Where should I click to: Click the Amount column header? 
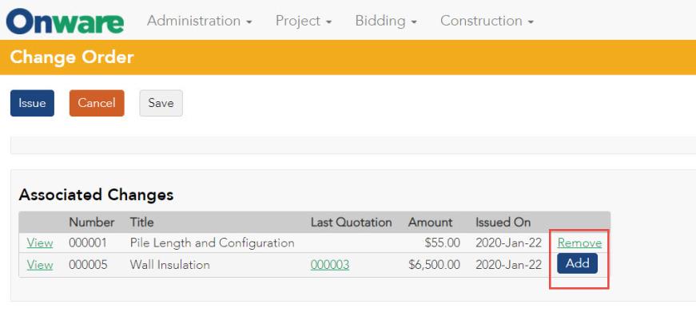(x=430, y=222)
